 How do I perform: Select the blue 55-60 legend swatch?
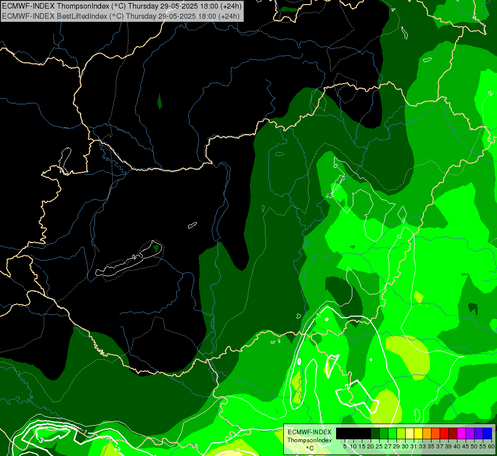click(x=487, y=433)
